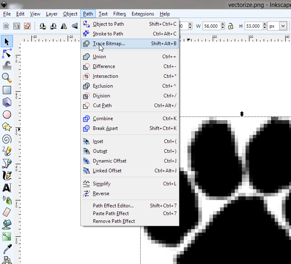
Task: Choose Paste Path Effect
Action: (130, 213)
